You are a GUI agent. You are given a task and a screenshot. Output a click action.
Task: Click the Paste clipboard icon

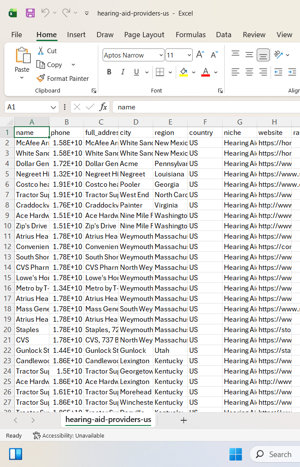[x=23, y=55]
